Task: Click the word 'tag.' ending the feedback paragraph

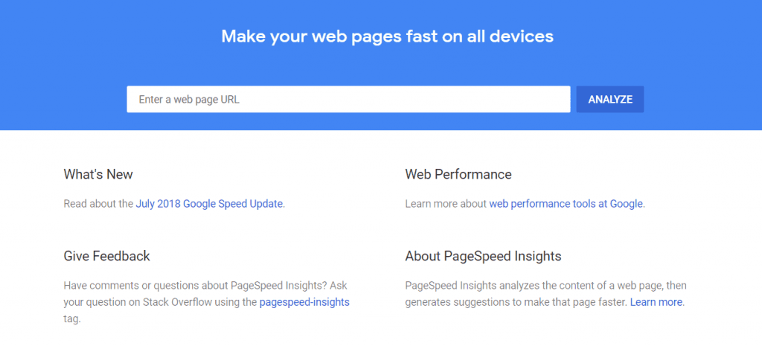Action: pos(72,318)
